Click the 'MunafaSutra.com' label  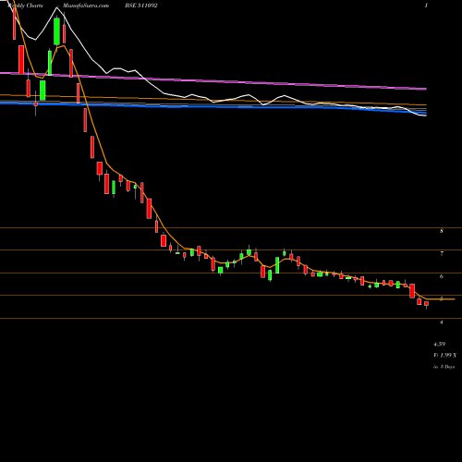86,6
